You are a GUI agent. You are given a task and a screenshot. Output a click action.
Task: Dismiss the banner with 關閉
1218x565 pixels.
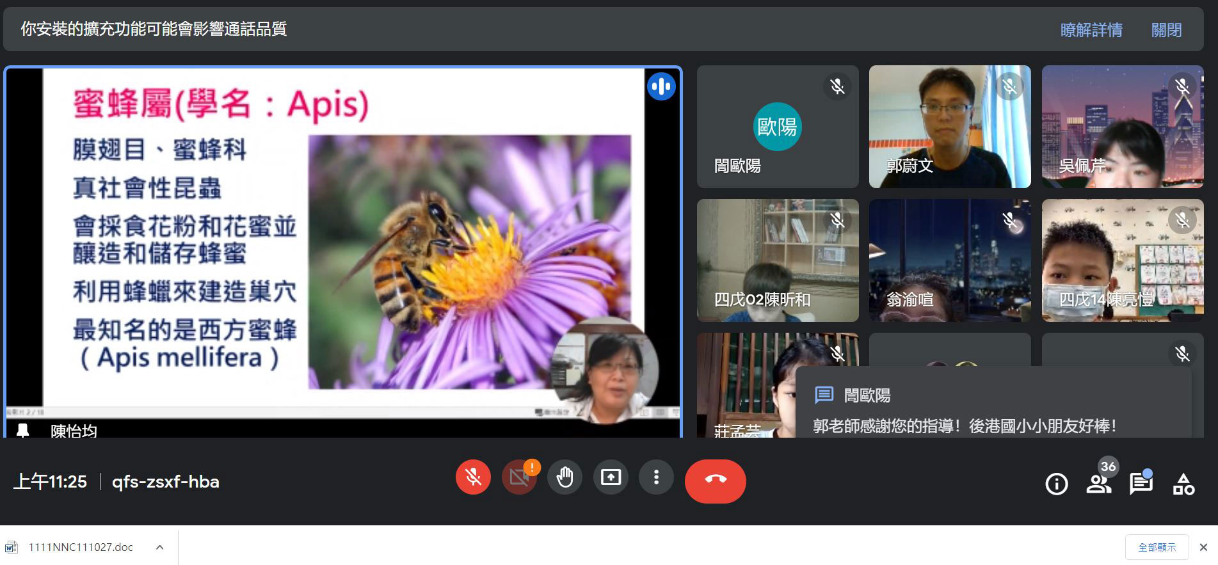click(x=1166, y=30)
